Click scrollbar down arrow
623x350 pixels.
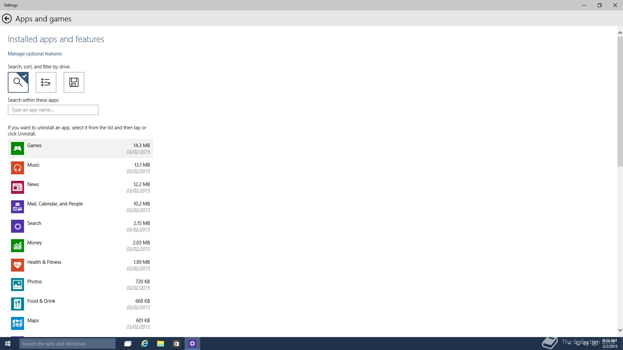click(x=620, y=330)
